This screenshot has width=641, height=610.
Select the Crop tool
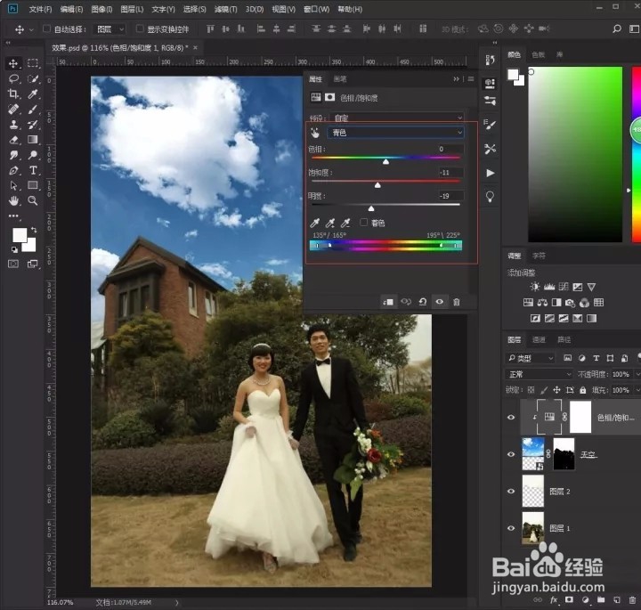click(x=13, y=94)
